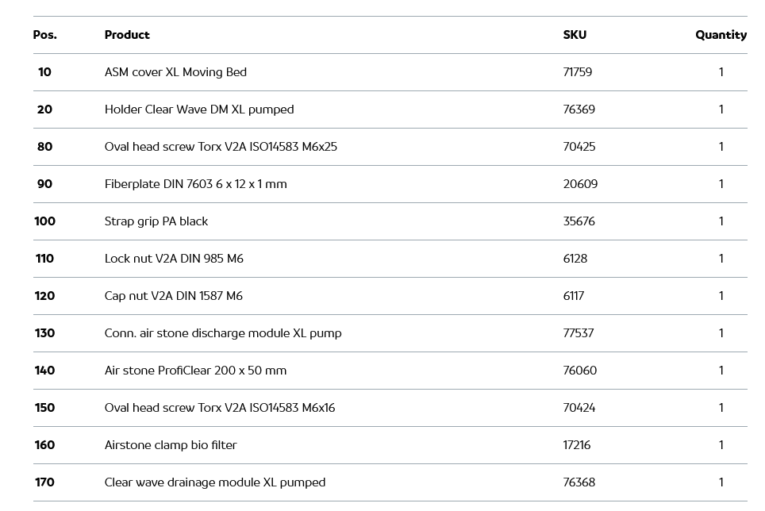Select Air stone ProfiClear 200 x 50 mm
Viewport: 765px width, 511px height.
(x=195, y=371)
